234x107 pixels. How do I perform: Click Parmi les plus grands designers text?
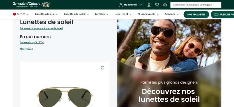tap(169, 82)
